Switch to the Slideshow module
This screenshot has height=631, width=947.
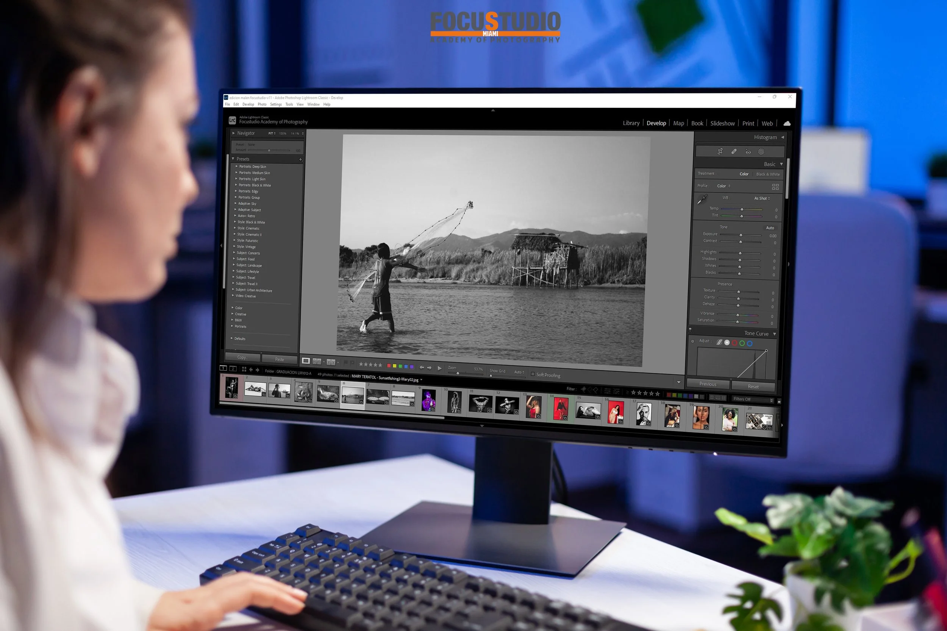pos(722,123)
